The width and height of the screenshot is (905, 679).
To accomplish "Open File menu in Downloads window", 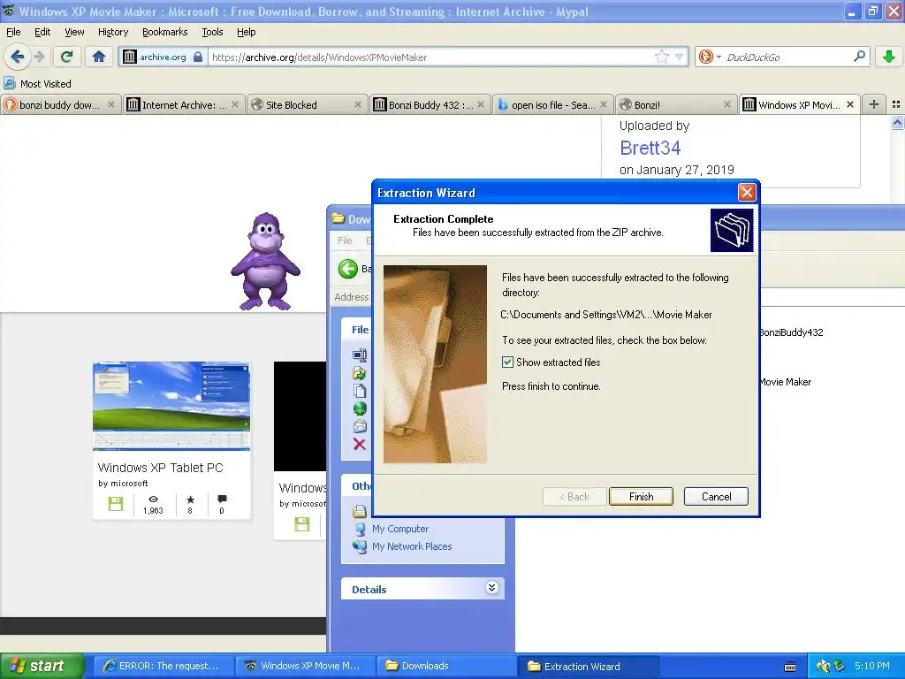I will pyautogui.click(x=345, y=240).
